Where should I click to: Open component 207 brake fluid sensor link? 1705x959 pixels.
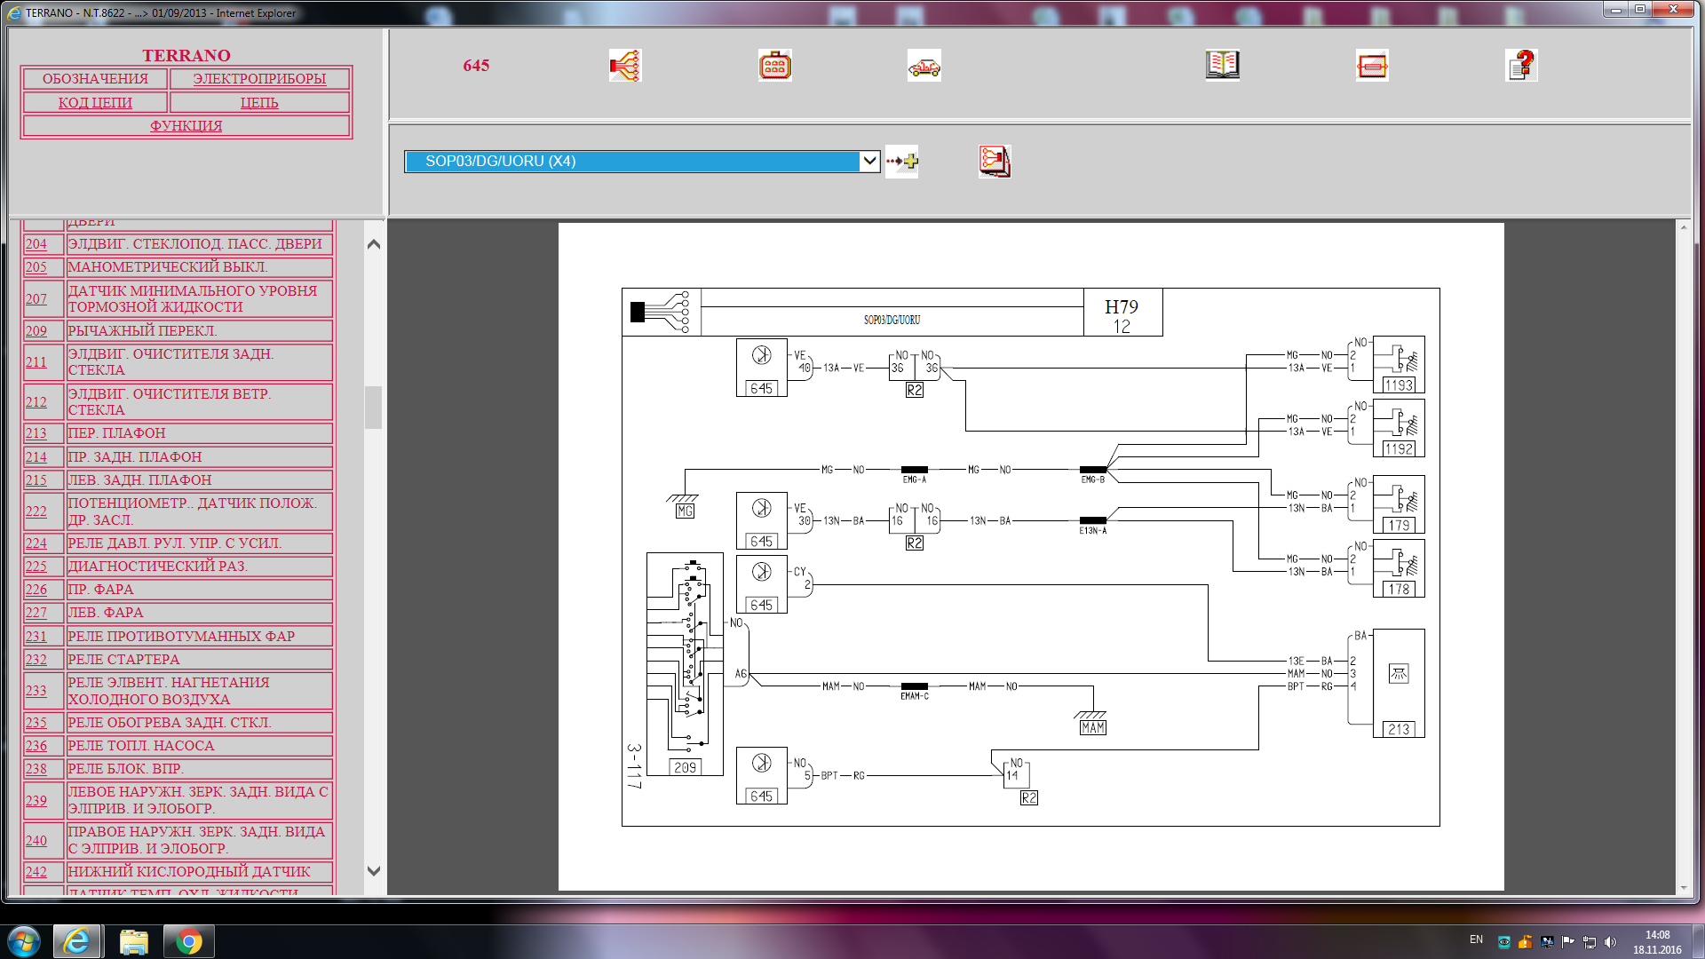[36, 299]
